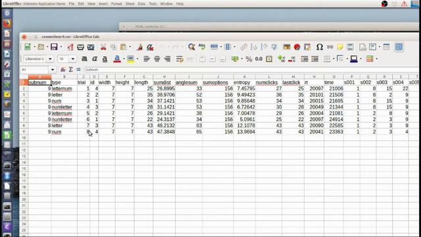
Task: Toggle Italic formatting
Action: pos(95,59)
